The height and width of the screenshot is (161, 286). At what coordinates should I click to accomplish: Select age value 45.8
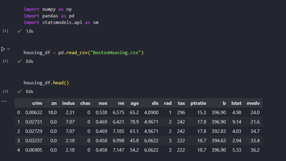(x=134, y=141)
